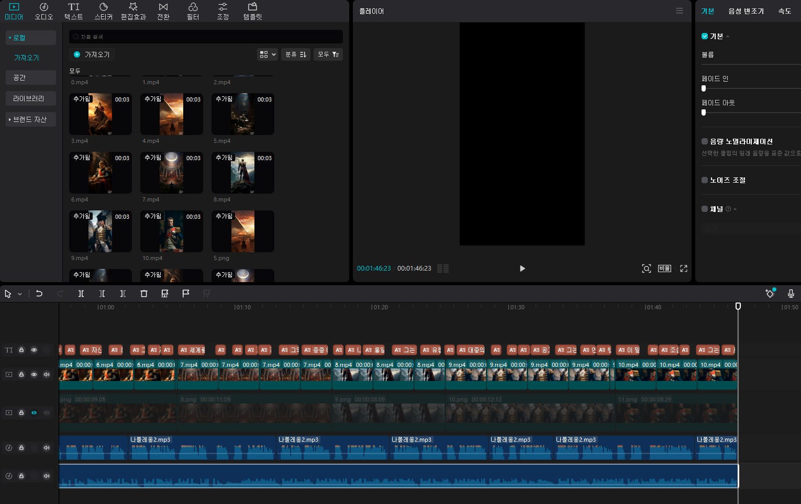Click the 페이드 인 slider handle
Image resolution: width=801 pixels, height=504 pixels.
704,88
